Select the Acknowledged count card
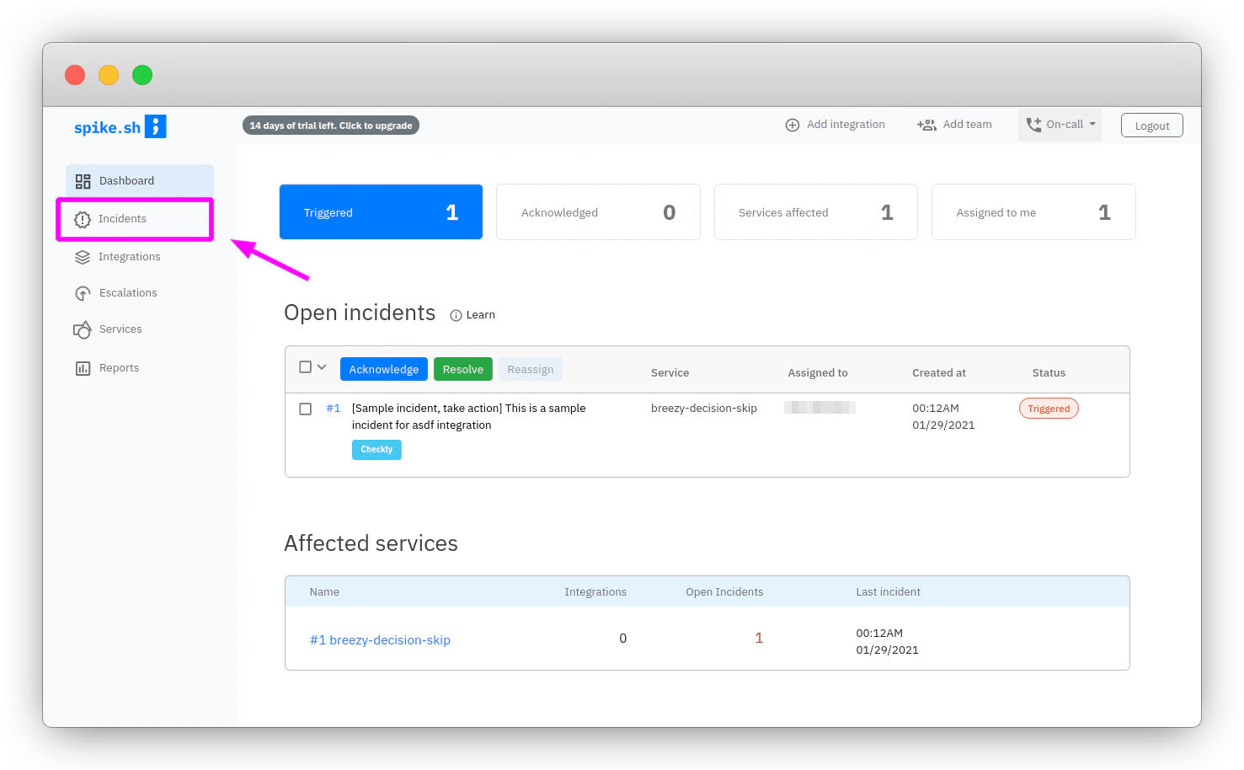1244x770 pixels. coord(598,212)
